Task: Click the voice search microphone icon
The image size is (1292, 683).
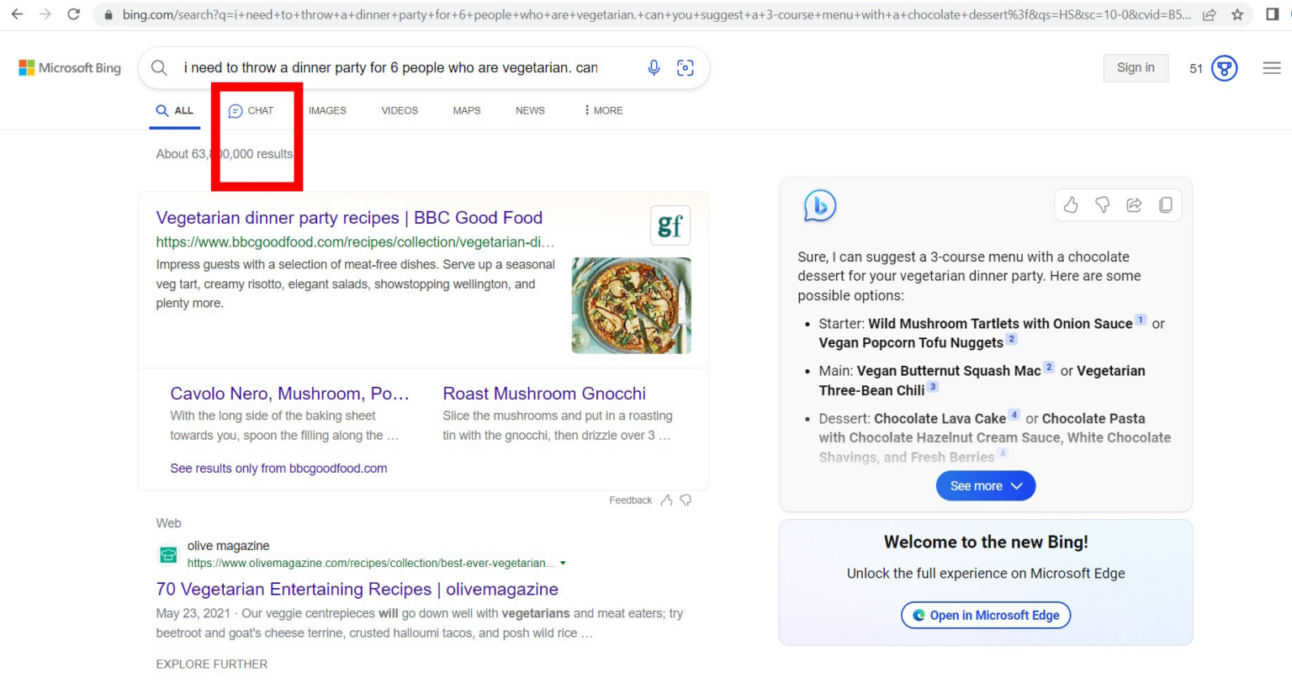Action: pos(654,68)
